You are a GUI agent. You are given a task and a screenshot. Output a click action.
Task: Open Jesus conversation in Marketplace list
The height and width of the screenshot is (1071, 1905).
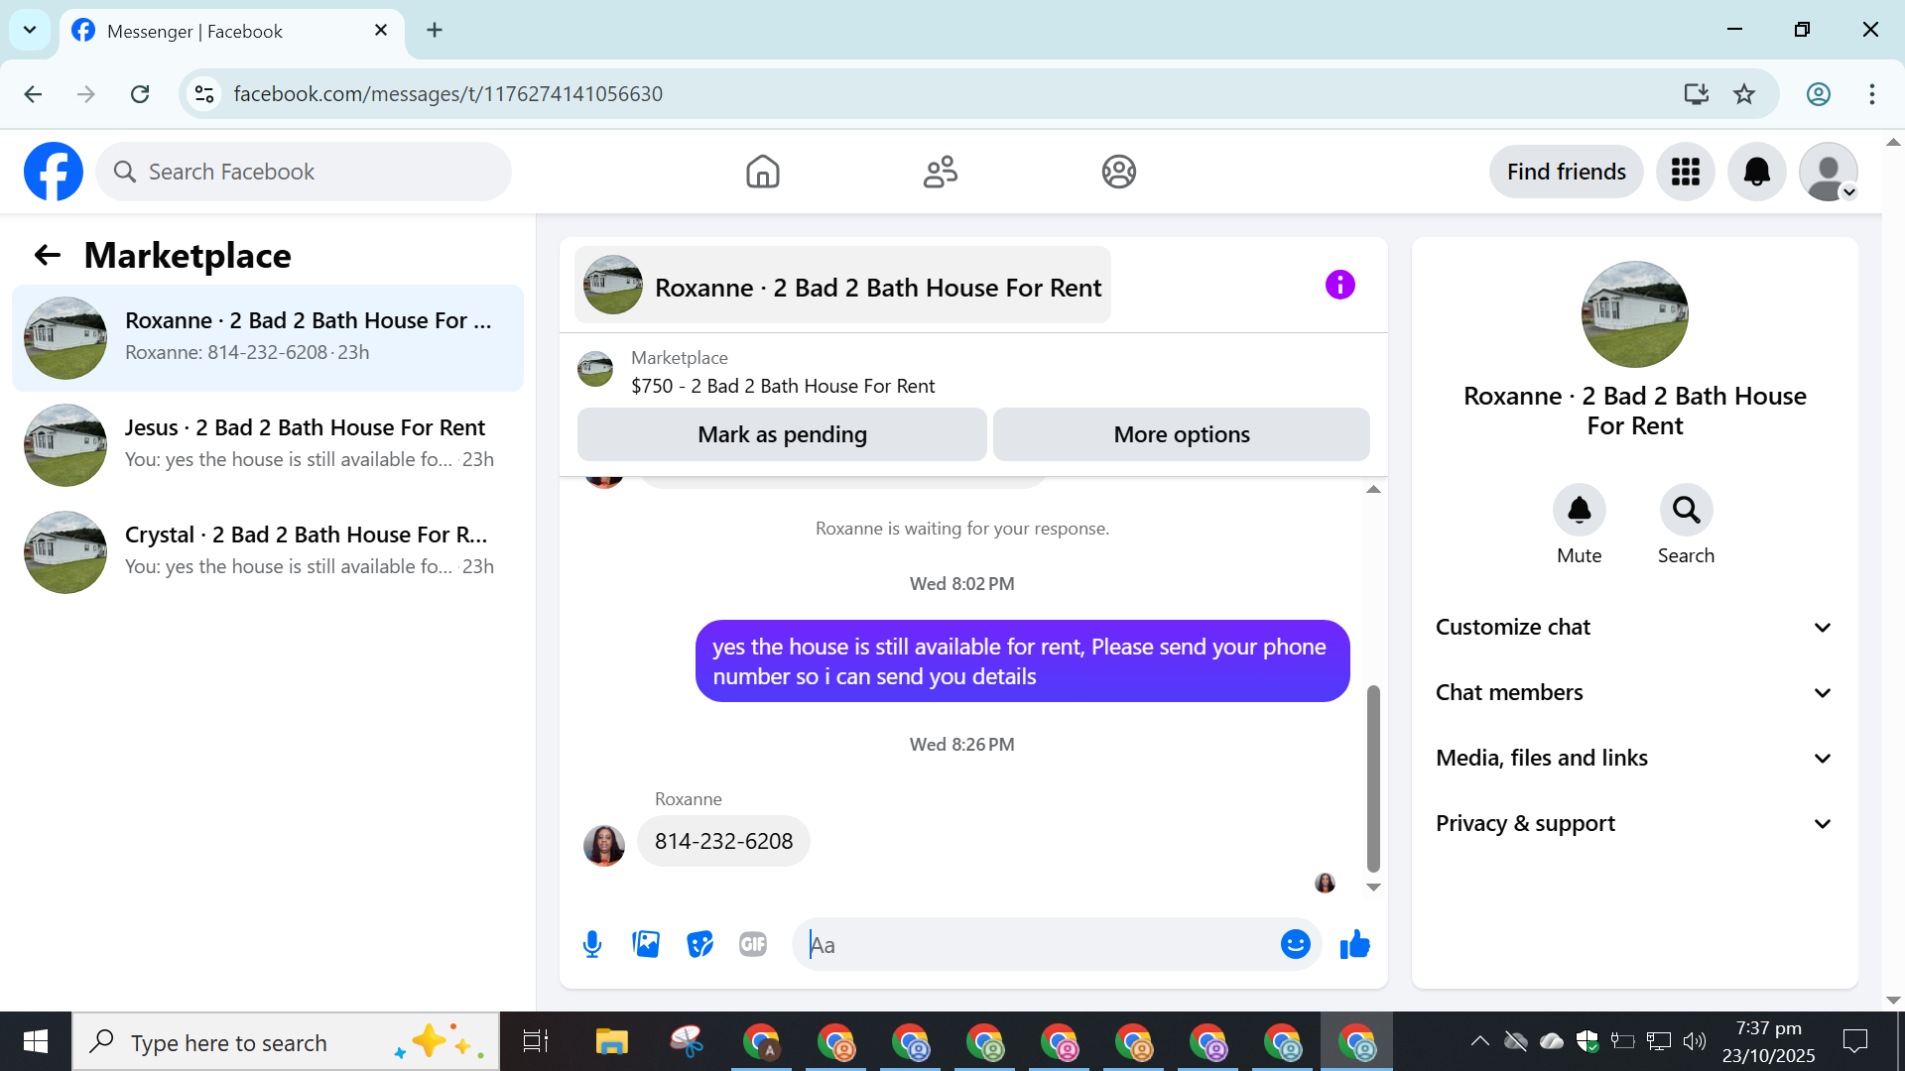(x=268, y=444)
